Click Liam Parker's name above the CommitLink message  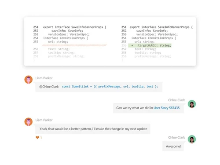pos(44,78)
